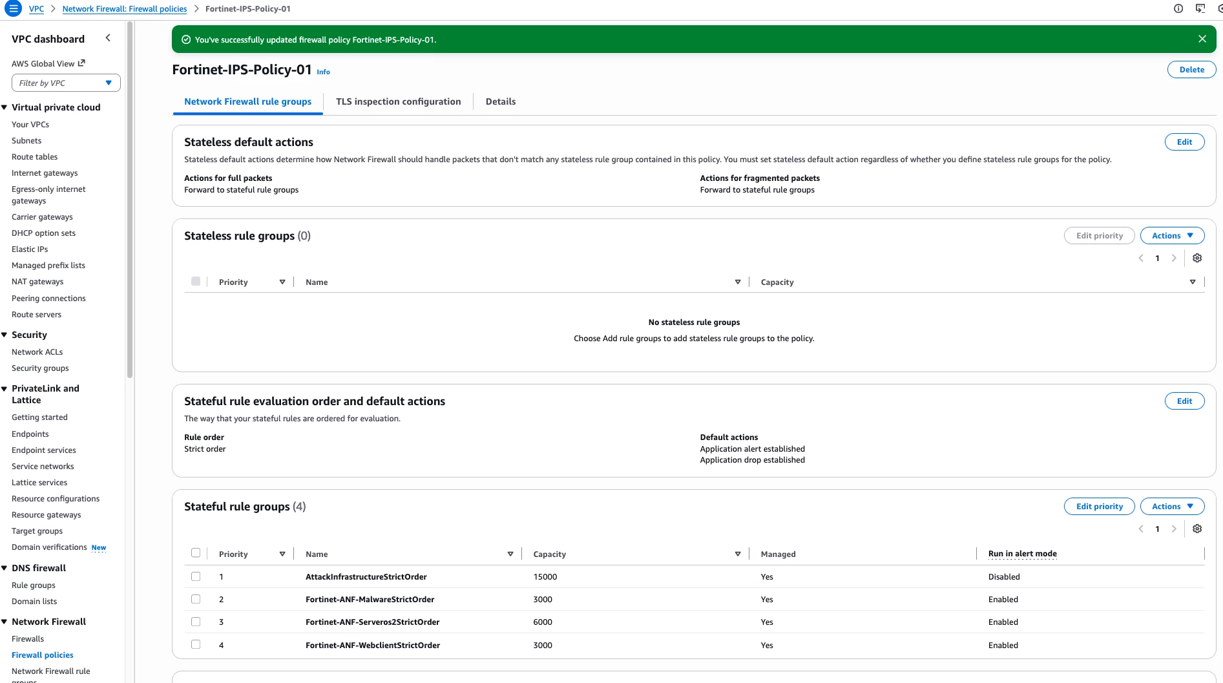
Task: Open NAT gateways in the sidebar
Action: [x=37, y=282]
